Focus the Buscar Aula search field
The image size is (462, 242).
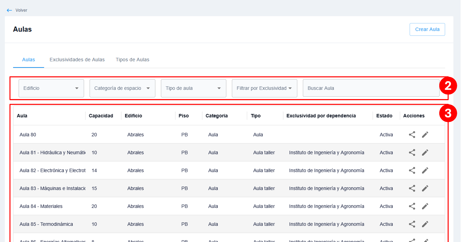point(371,88)
